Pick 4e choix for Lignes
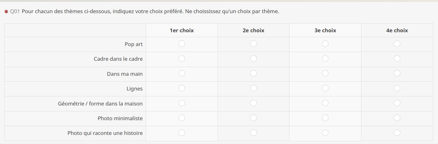The height and width of the screenshot is (144, 438). pyautogui.click(x=397, y=88)
